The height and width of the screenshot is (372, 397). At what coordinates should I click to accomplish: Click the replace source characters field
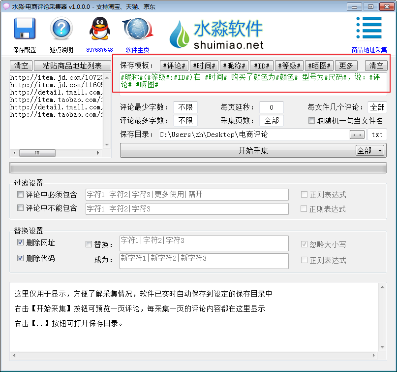tap(204, 243)
